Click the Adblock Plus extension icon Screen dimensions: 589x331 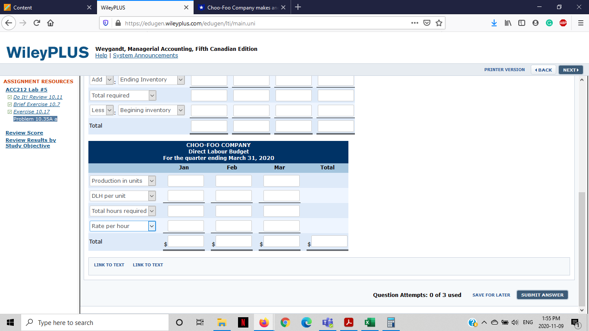[563, 22]
